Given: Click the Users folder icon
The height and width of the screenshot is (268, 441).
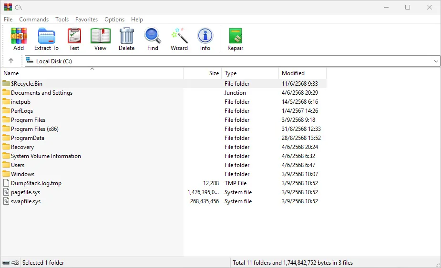Looking at the screenshot, I should pos(6,165).
